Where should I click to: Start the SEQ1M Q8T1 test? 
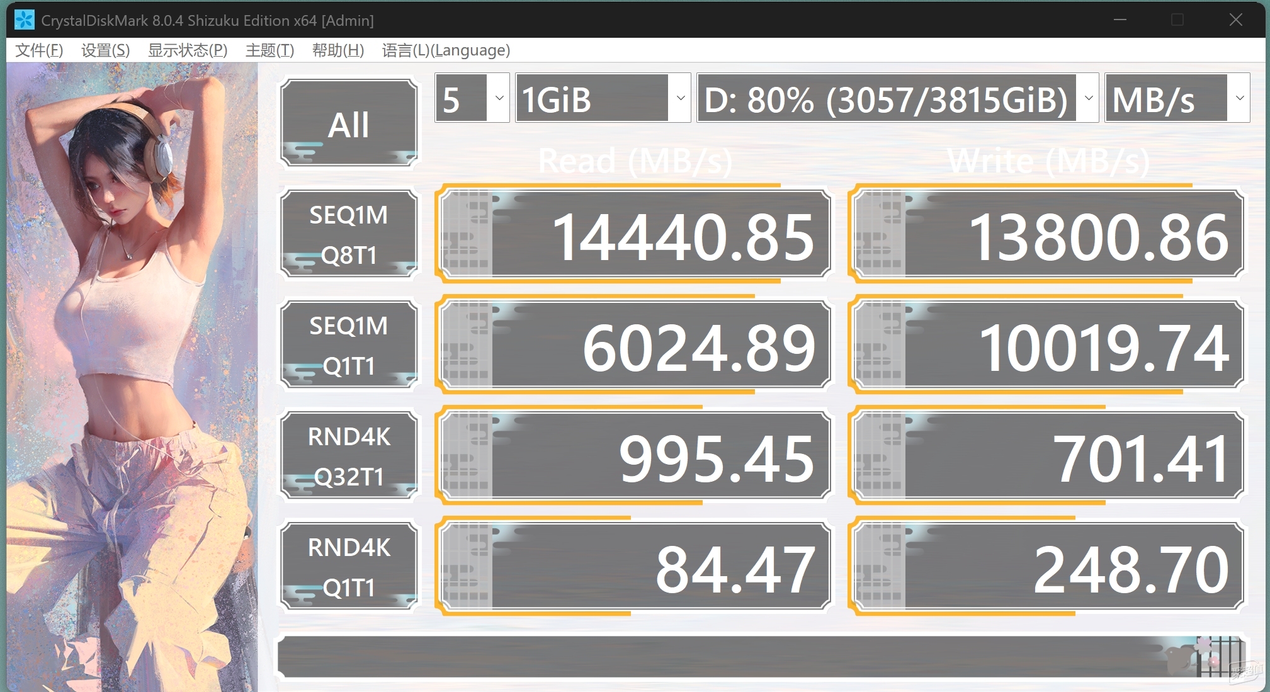(349, 234)
